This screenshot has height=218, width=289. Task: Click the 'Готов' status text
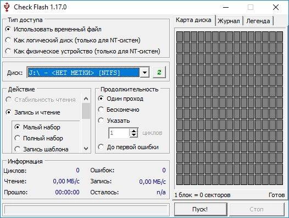(x=277, y=195)
